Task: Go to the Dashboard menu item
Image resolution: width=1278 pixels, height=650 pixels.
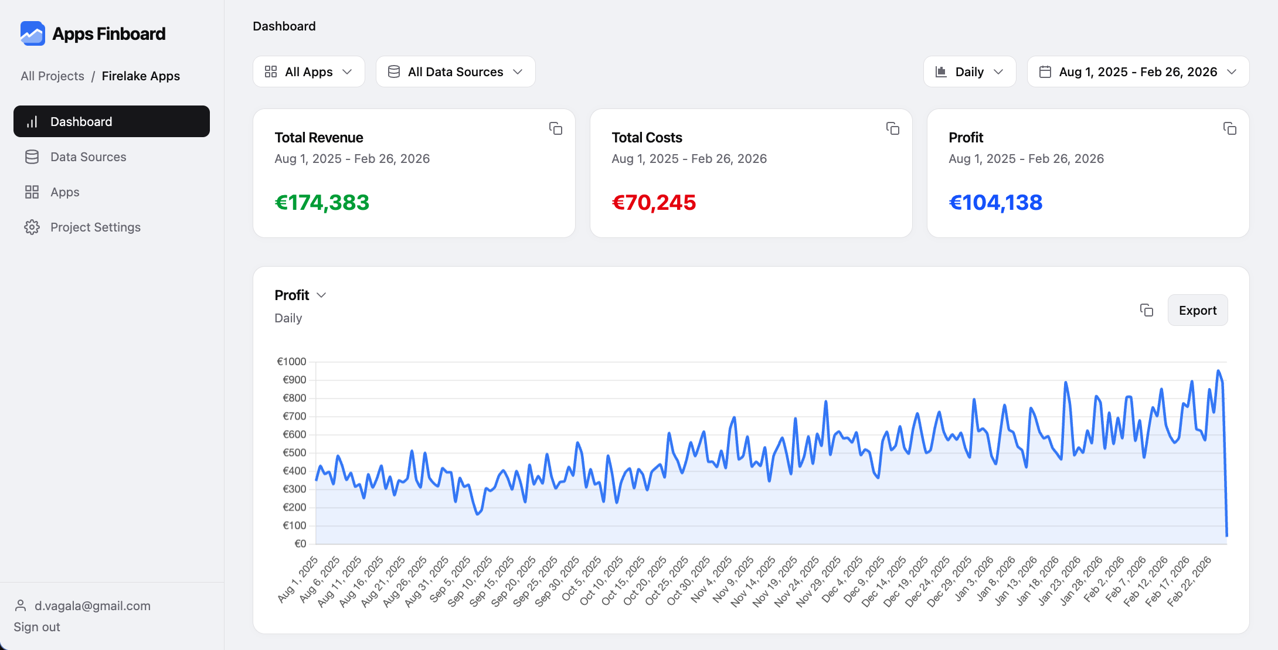Action: coord(111,121)
